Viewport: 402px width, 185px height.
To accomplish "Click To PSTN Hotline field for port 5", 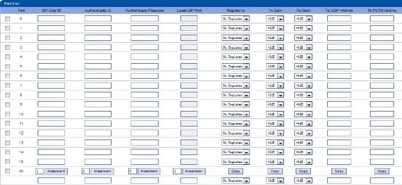I will [x=382, y=67].
